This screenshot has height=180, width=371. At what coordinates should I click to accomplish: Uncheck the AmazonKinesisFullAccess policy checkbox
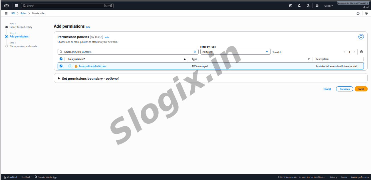click(x=61, y=66)
